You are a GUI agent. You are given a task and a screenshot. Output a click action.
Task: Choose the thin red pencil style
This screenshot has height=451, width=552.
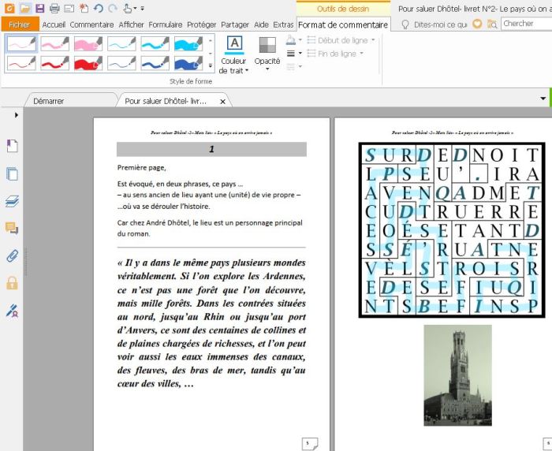pos(21,63)
